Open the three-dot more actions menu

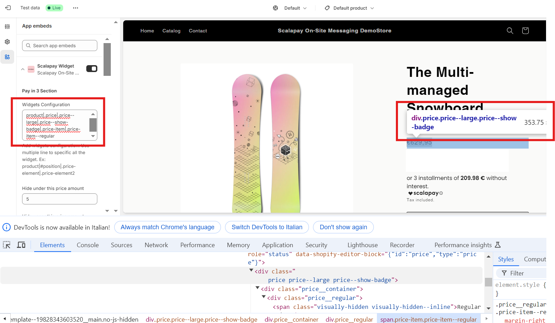pos(76,8)
